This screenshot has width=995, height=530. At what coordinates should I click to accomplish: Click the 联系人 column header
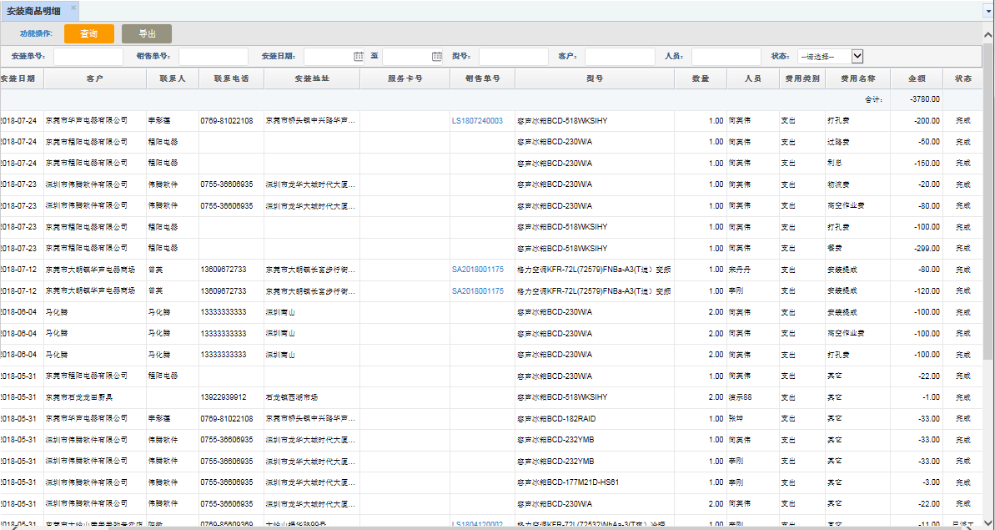(x=172, y=78)
